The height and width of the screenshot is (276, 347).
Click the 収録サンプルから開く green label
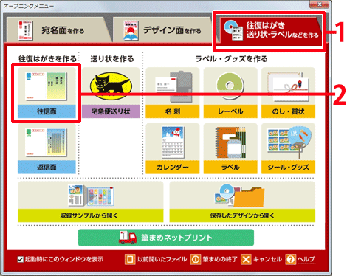click(91, 215)
